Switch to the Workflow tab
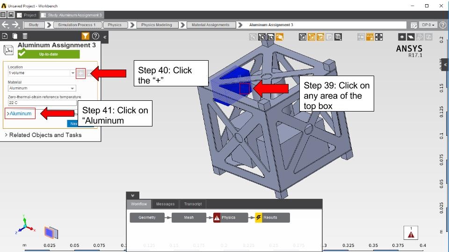Viewport: 449px width, 252px height. coord(139,204)
